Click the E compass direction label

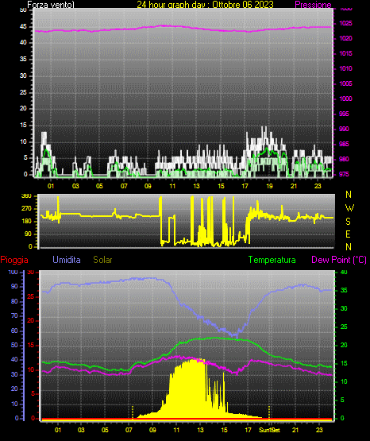point(348,234)
